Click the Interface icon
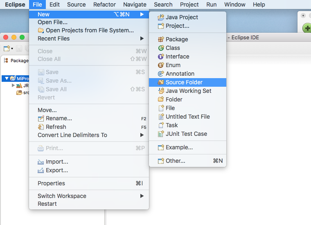Viewport: 311px width, 225px height. 161,56
